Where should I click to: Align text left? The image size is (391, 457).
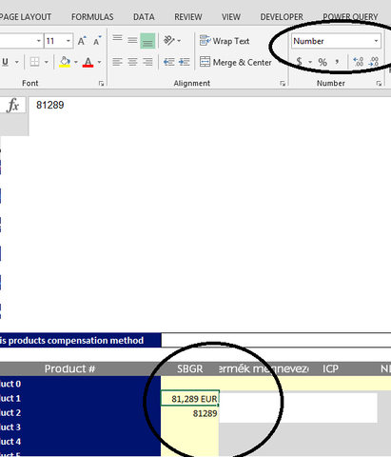117,62
